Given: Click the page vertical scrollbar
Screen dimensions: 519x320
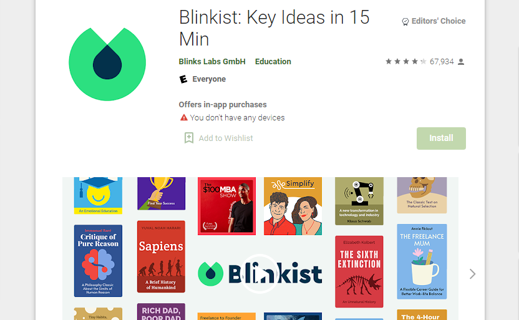Looking at the screenshot, I should pyautogui.click(x=517, y=96).
